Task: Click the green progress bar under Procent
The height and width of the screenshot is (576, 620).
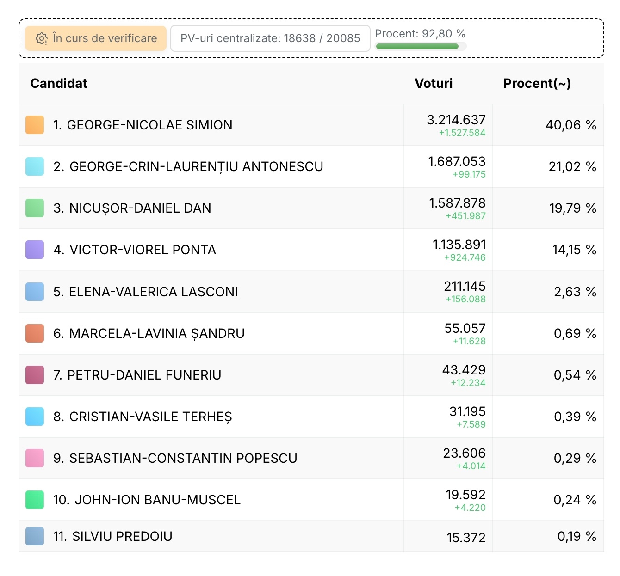Action: (x=417, y=46)
